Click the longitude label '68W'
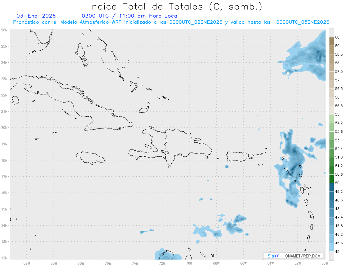Screen dimensions: 345x267 coord(216,263)
